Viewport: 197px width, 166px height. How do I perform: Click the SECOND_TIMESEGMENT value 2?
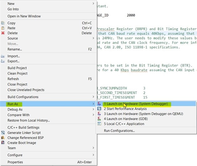pos(144,93)
